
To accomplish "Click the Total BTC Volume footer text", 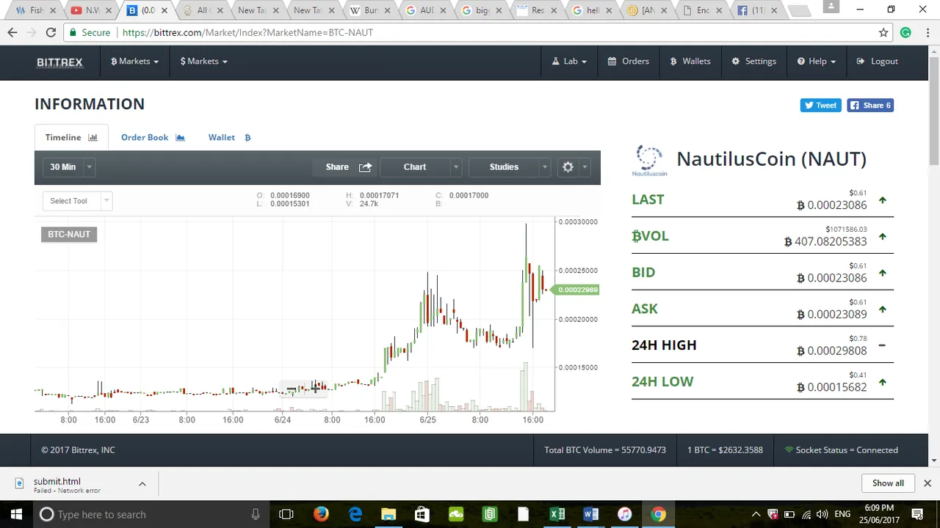I will (x=605, y=450).
